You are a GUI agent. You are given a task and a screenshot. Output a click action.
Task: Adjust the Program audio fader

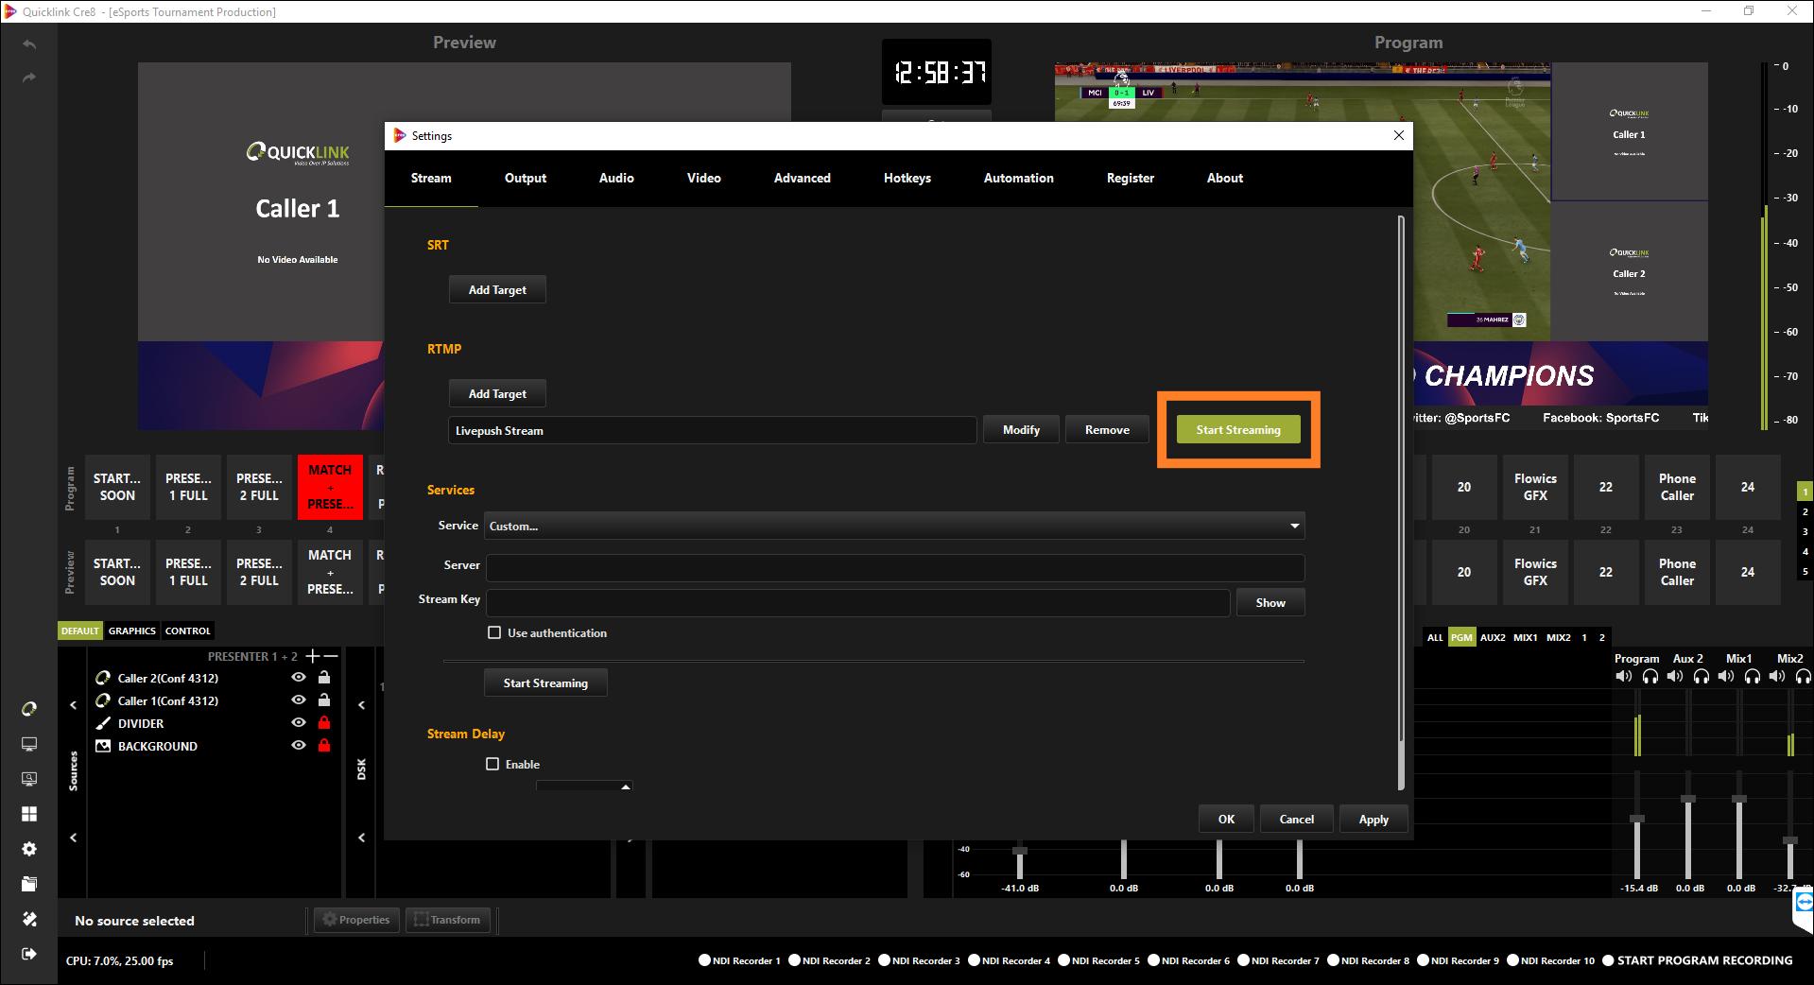point(1637,819)
